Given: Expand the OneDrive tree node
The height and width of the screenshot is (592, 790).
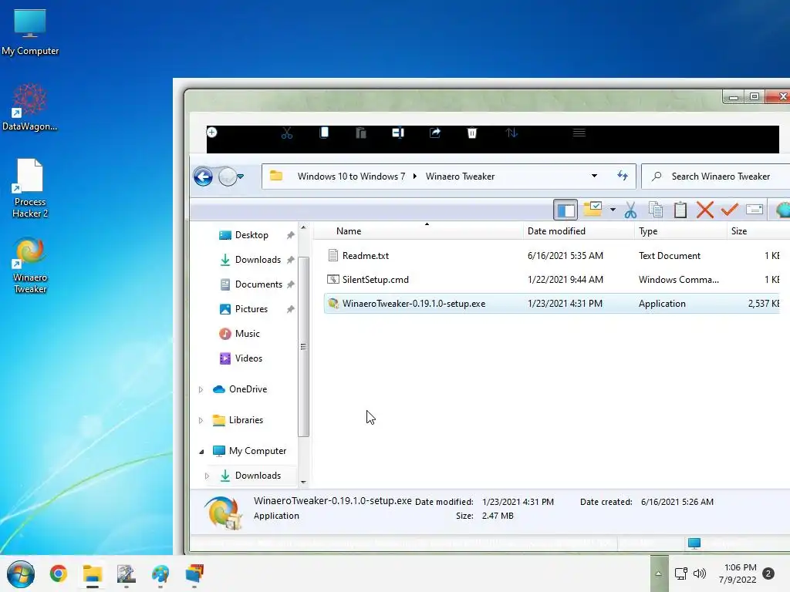Looking at the screenshot, I should (x=201, y=389).
